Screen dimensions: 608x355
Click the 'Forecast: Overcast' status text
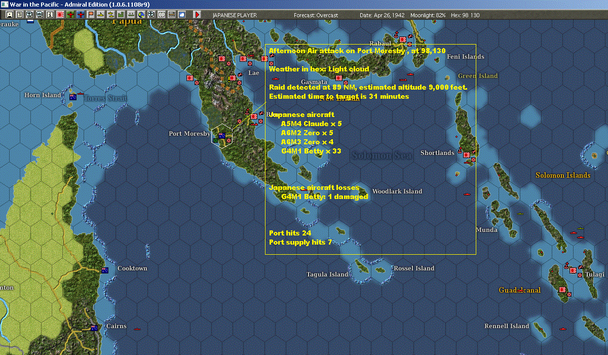click(316, 15)
